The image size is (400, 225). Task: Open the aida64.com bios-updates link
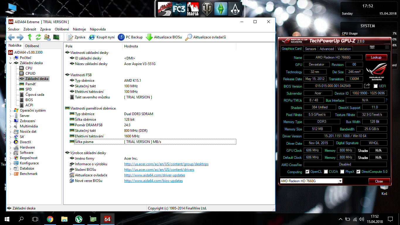153,181
